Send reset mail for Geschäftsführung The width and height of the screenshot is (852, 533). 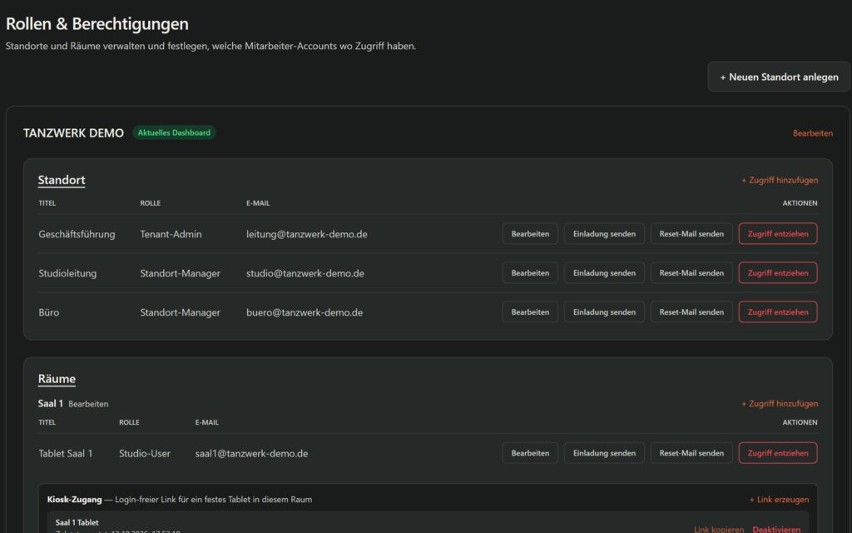pyautogui.click(x=691, y=234)
